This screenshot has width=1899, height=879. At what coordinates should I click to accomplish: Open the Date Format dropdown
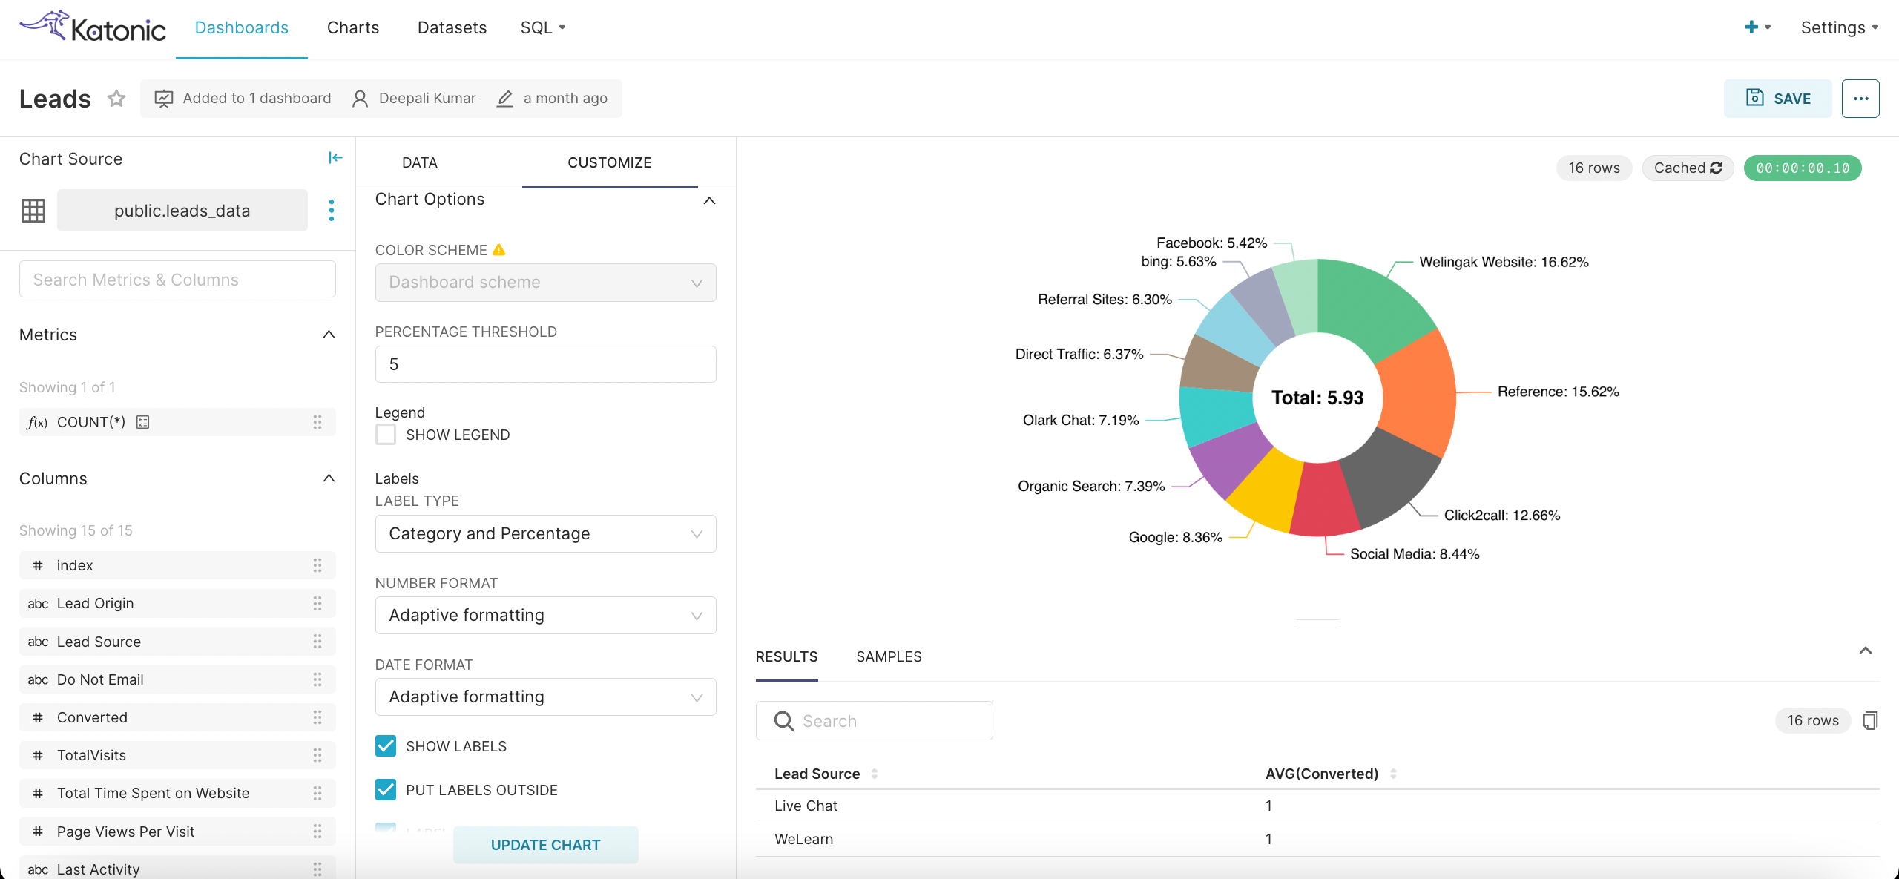(x=546, y=697)
